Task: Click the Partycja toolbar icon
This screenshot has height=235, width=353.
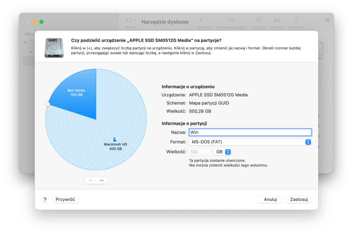Action: coord(259,20)
